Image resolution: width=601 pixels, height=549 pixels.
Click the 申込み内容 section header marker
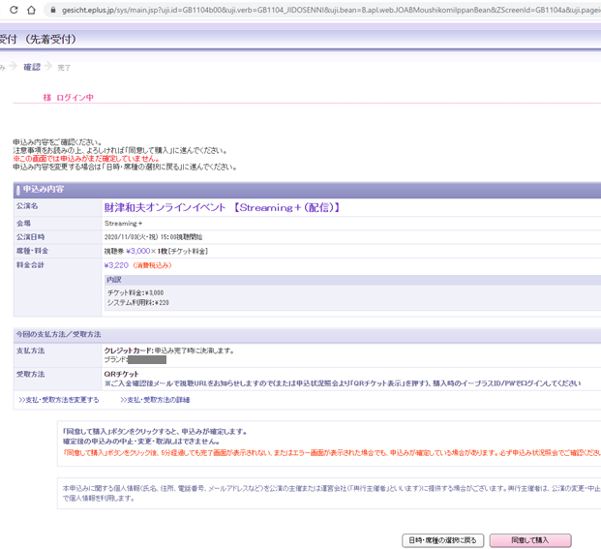tap(19, 189)
